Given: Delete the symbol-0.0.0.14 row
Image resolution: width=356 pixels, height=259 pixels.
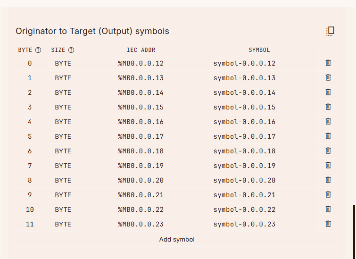Looking at the screenshot, I should (x=328, y=92).
